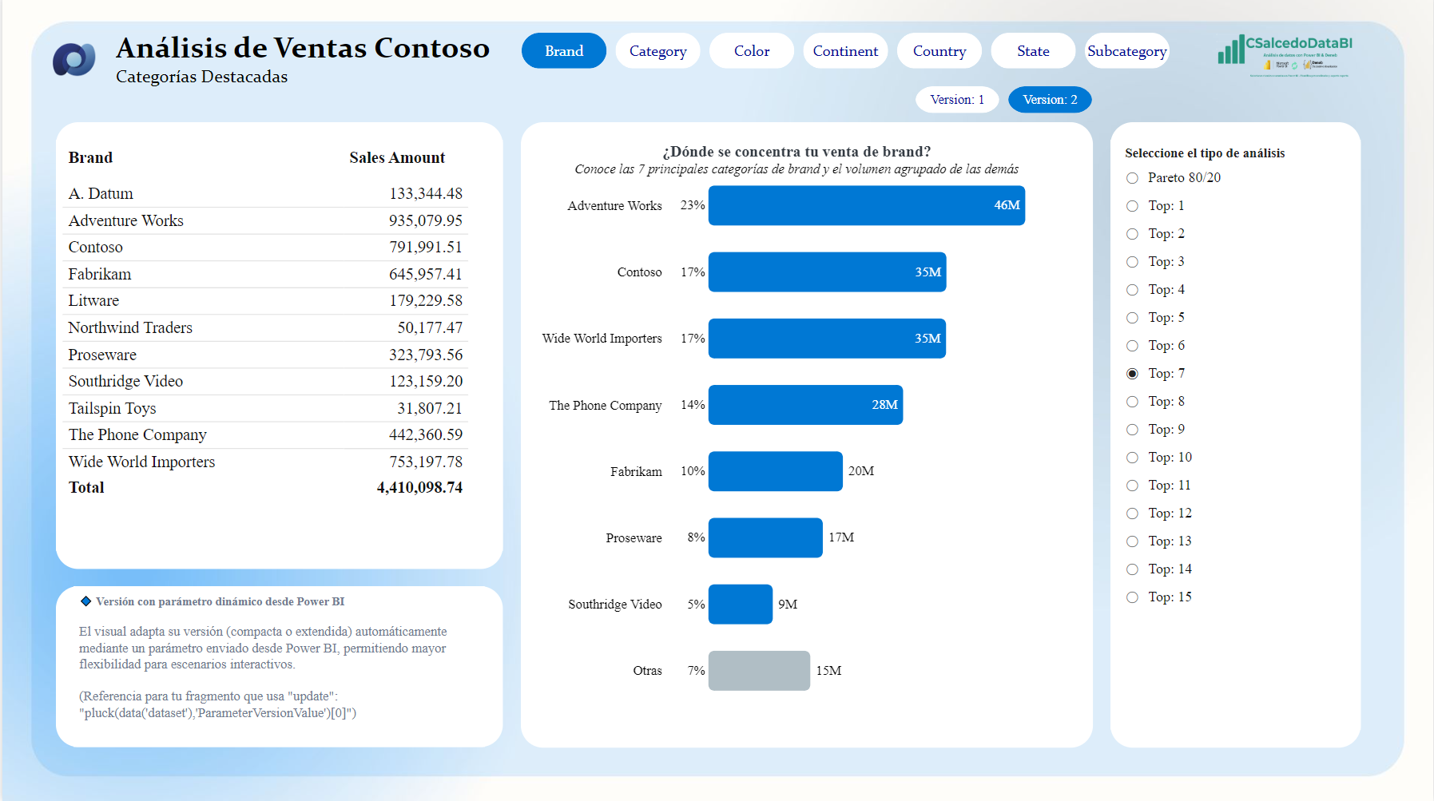The height and width of the screenshot is (801, 1434).
Task: Select the Fabrikam bar in chart
Action: click(775, 471)
